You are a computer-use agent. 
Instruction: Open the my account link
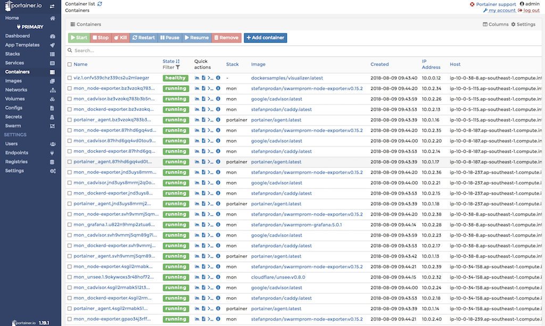coord(501,11)
